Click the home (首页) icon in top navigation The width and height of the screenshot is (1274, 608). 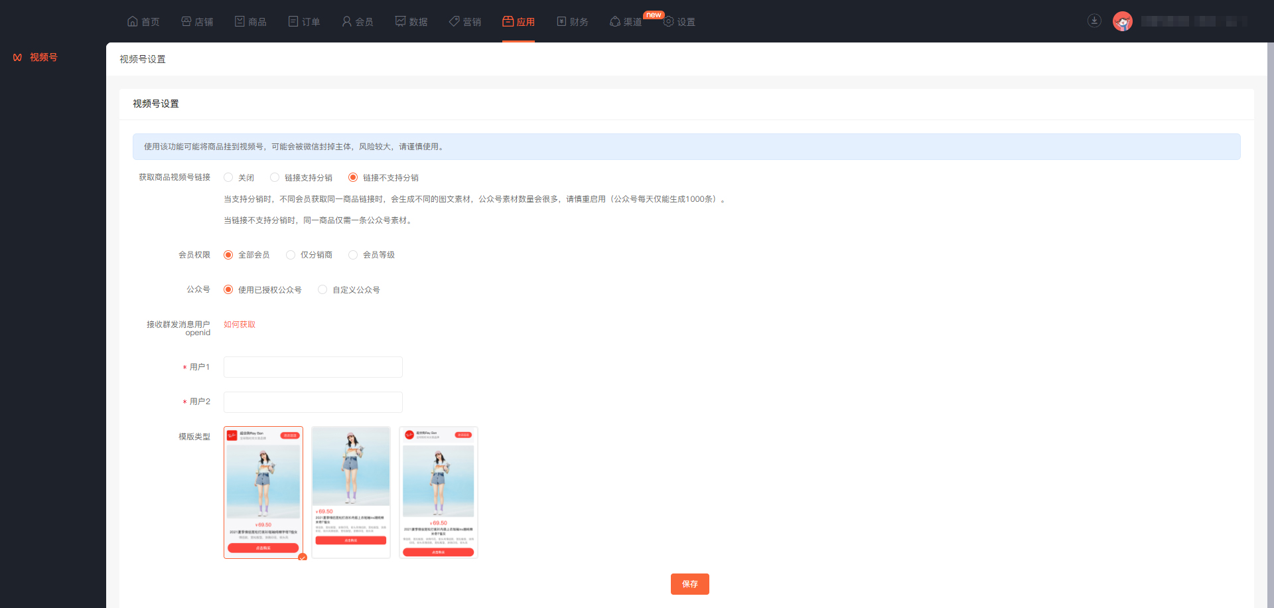(133, 21)
